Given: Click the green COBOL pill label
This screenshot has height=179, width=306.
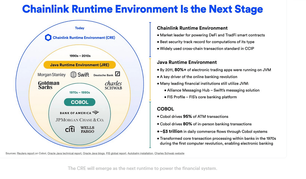Looking at the screenshot, I should pos(80,102).
